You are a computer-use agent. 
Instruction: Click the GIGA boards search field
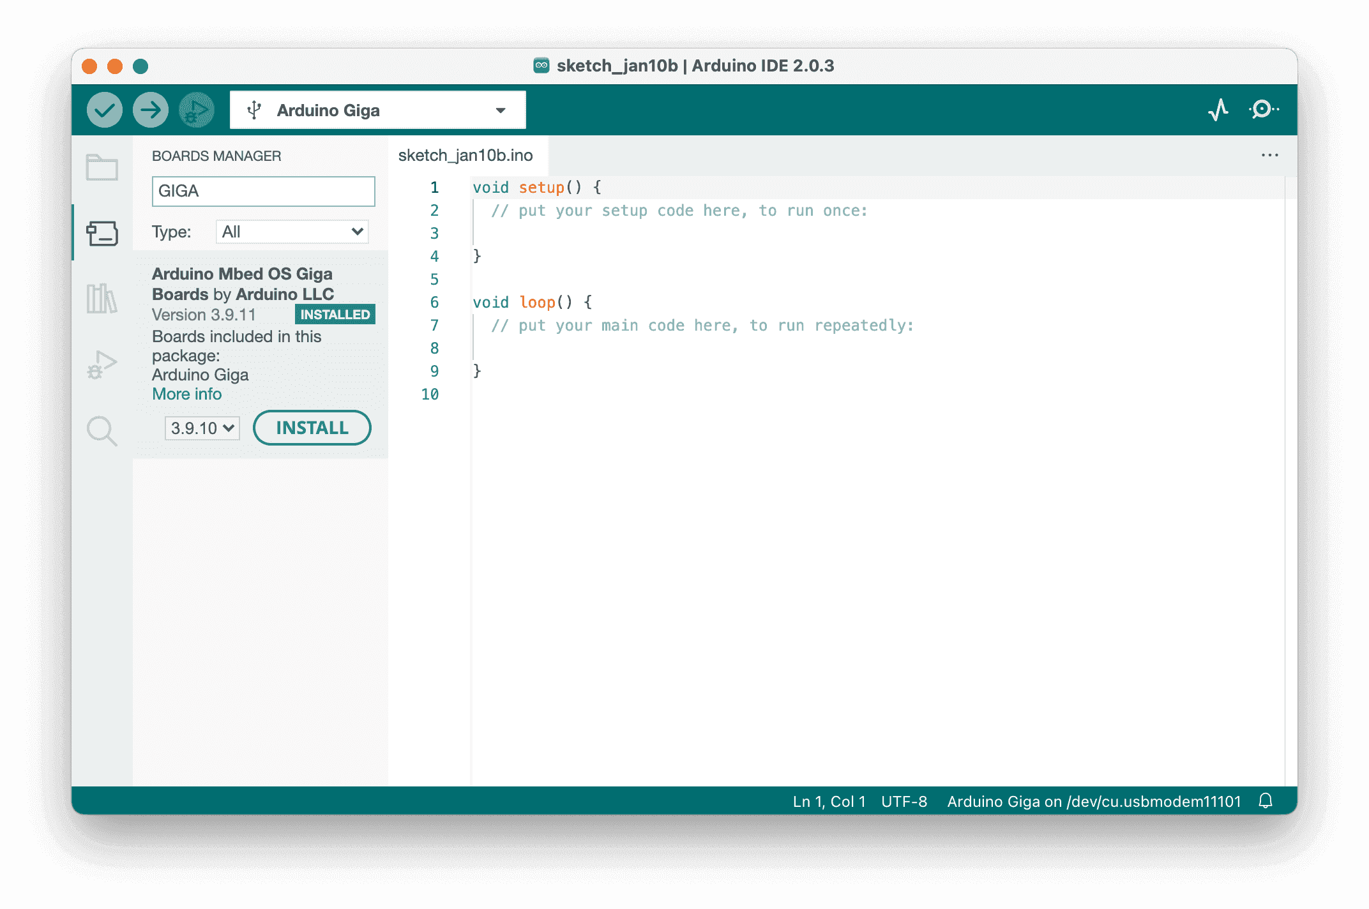point(263,192)
